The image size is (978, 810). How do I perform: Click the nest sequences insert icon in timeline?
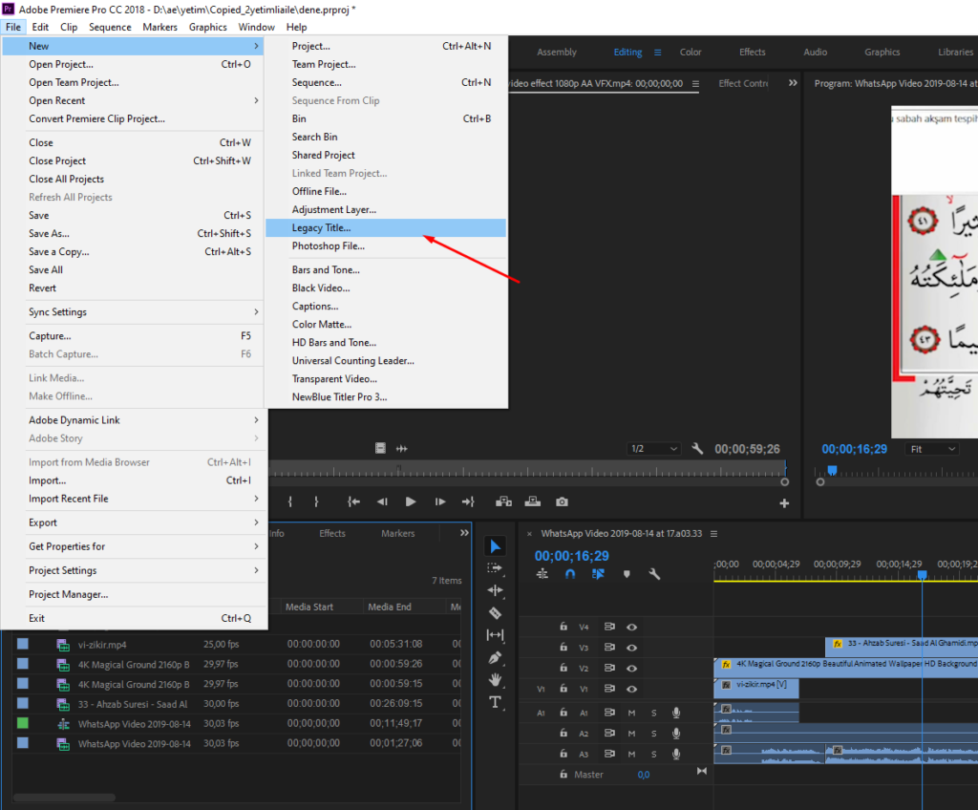[542, 574]
